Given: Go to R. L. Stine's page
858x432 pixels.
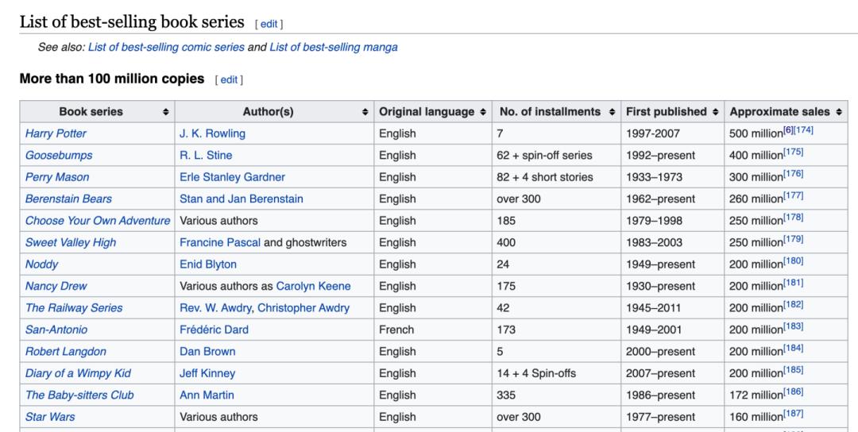Looking at the screenshot, I should [x=206, y=155].
